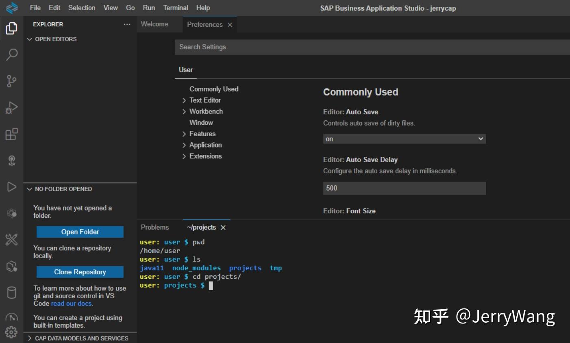This screenshot has width=570, height=343.
Task: Open the database cylinder icon
Action: [x=11, y=293]
